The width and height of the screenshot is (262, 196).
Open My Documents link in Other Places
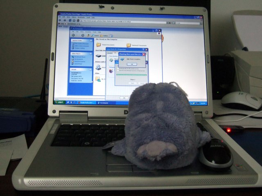(x=77, y=59)
